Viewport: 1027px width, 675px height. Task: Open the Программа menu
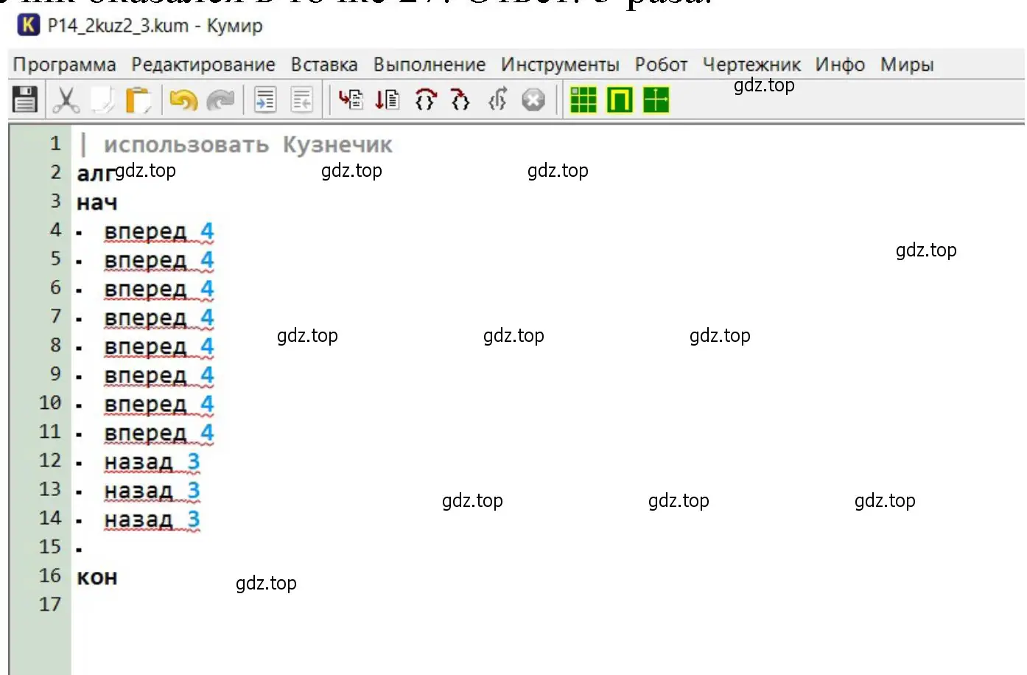point(64,65)
